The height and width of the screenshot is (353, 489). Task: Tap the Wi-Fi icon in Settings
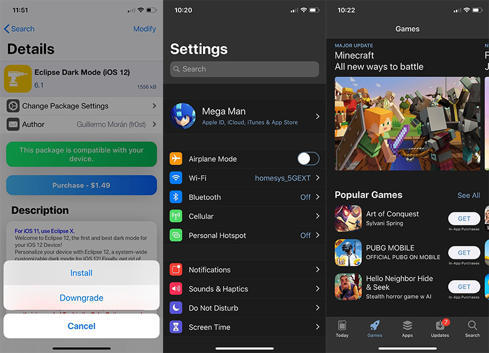point(176,178)
